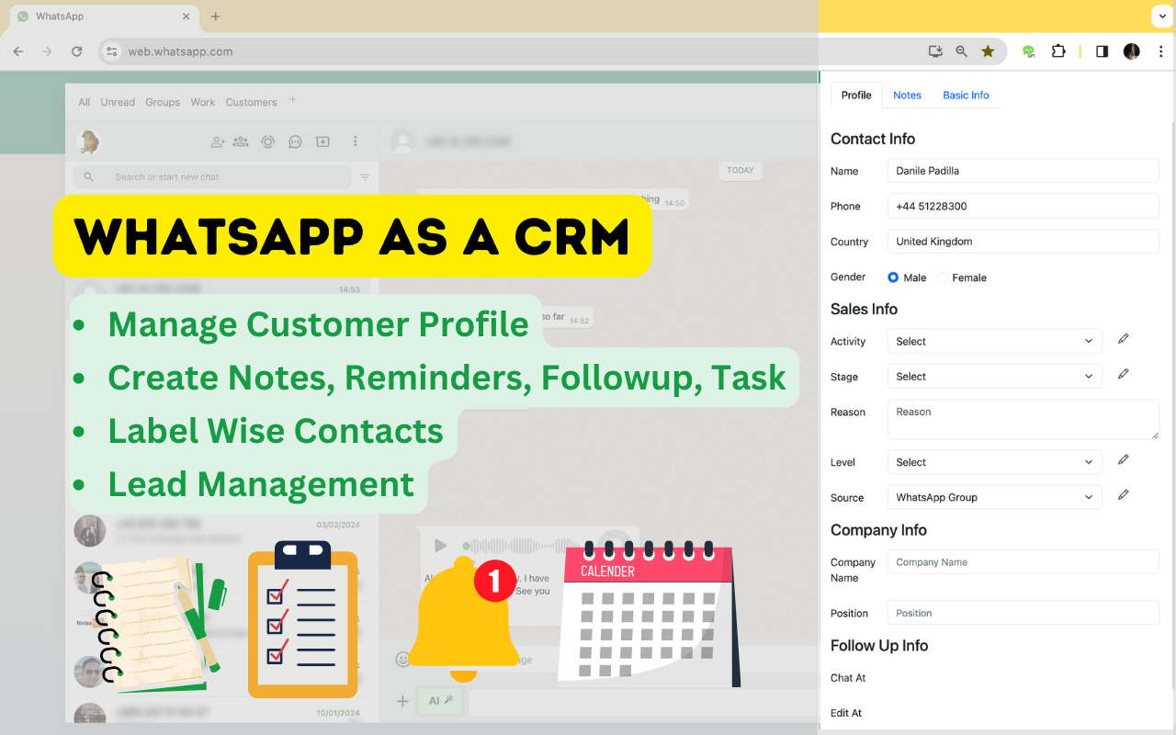Click the pencil icon beside Source
The image size is (1176, 735).
pos(1123,495)
